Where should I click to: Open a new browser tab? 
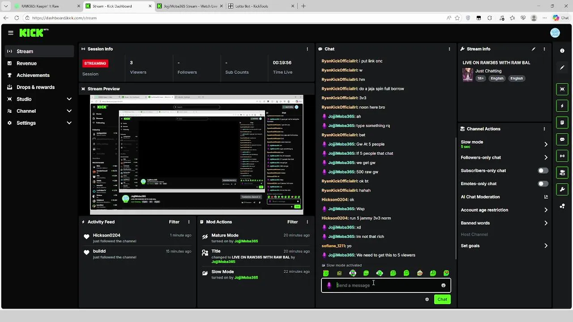[304, 6]
